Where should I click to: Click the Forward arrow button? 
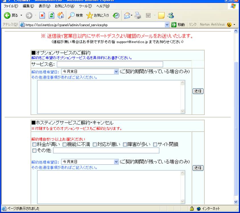click(29, 15)
